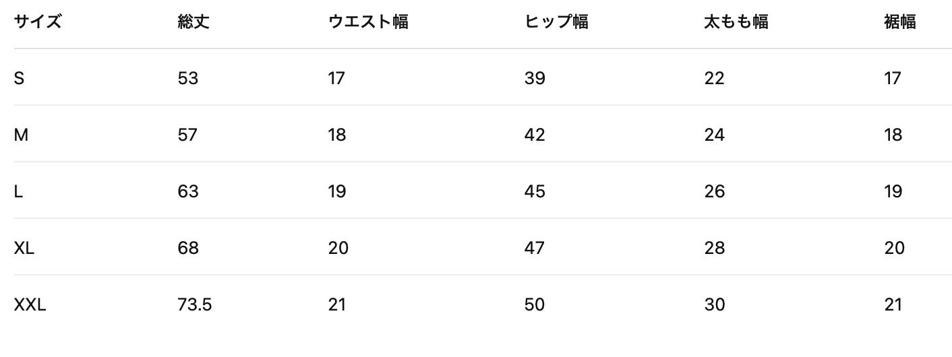Select the XXL size row label

(30, 305)
